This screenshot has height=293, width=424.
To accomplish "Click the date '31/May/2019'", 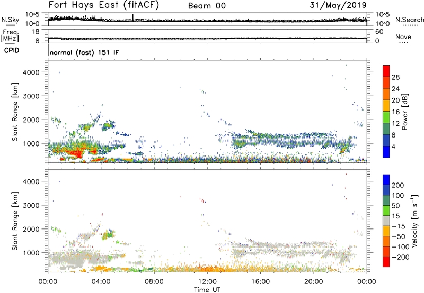I will (338, 5).
